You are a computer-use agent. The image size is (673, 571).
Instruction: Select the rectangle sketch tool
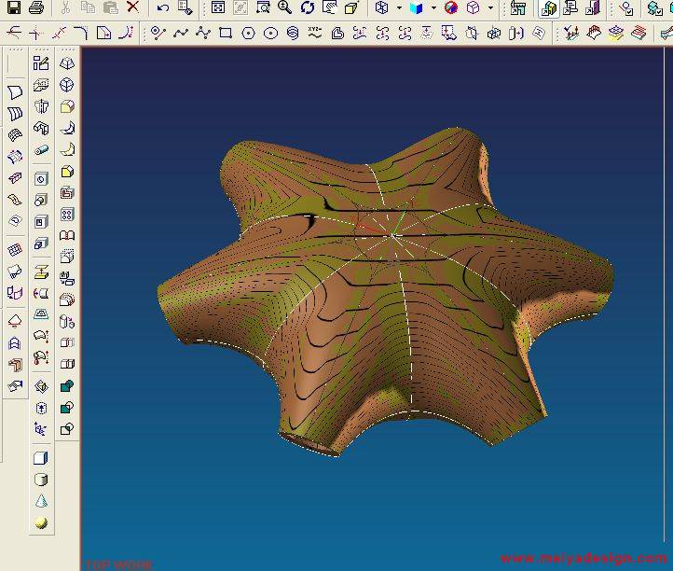(x=226, y=33)
